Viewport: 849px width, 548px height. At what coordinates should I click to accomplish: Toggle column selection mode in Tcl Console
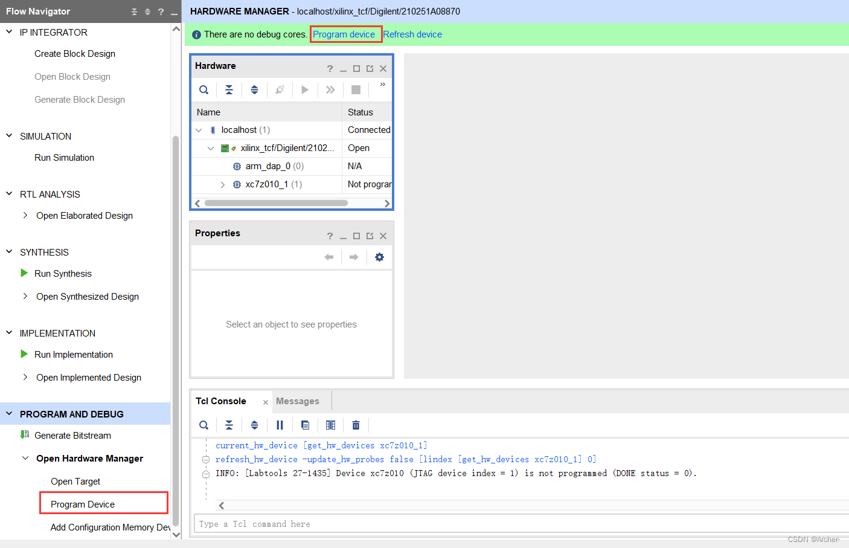330,425
